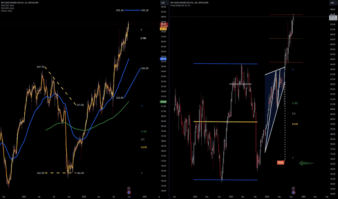Select the blue 293.20 target line on daily chart
Image resolution: width=338 pixels, height=199 pixels.
(x=132, y=10)
